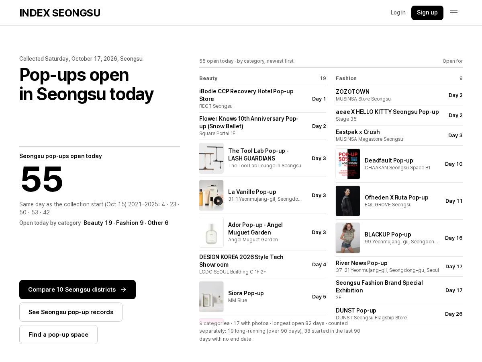Select BLACKUP Pop-up title
Image resolution: width=482 pixels, height=362 pixels.
[x=388, y=234]
